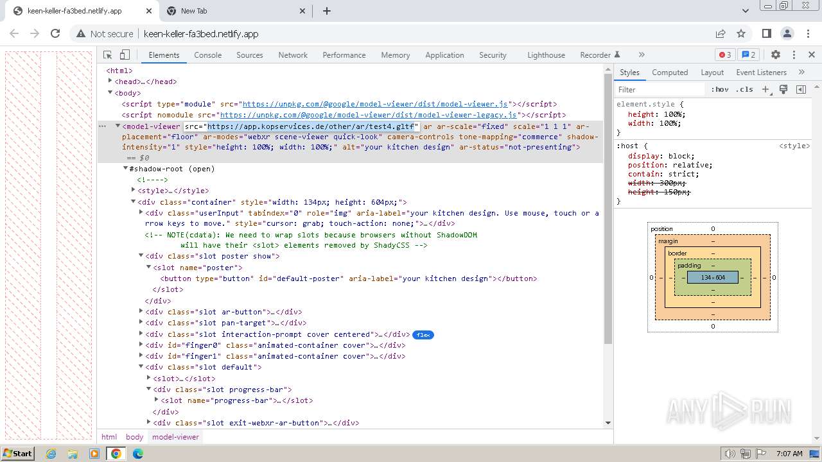Screen dimensions: 822x462
Task: Collapse the body element node
Action: pyautogui.click(x=110, y=93)
